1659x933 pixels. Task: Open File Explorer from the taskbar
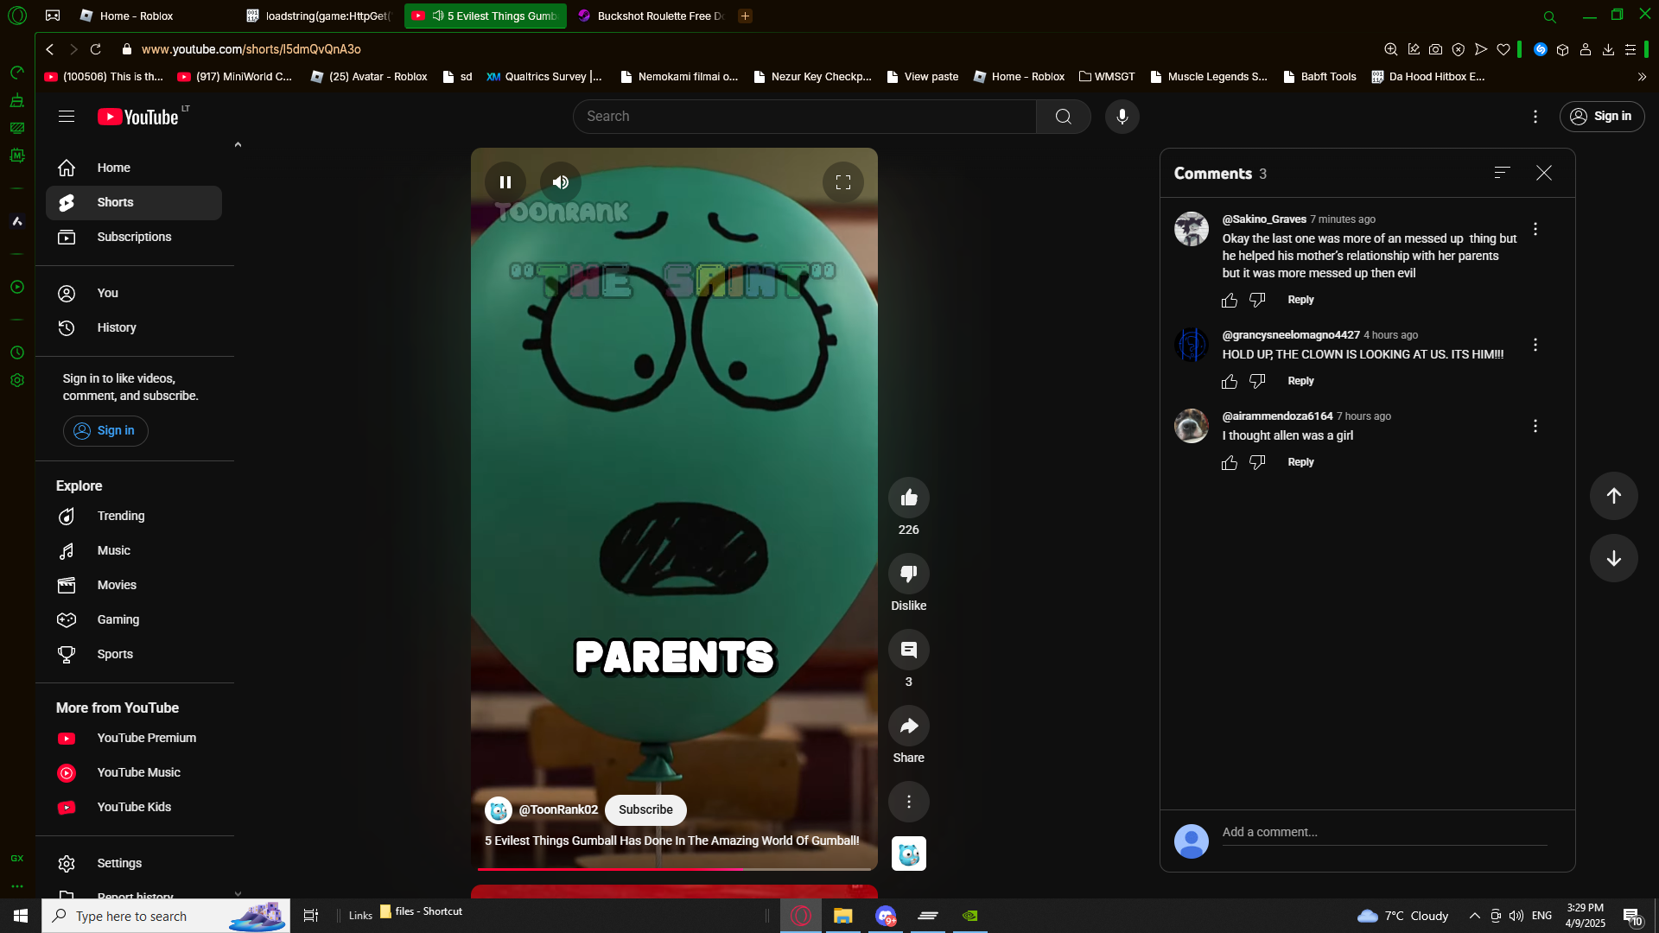point(842,916)
